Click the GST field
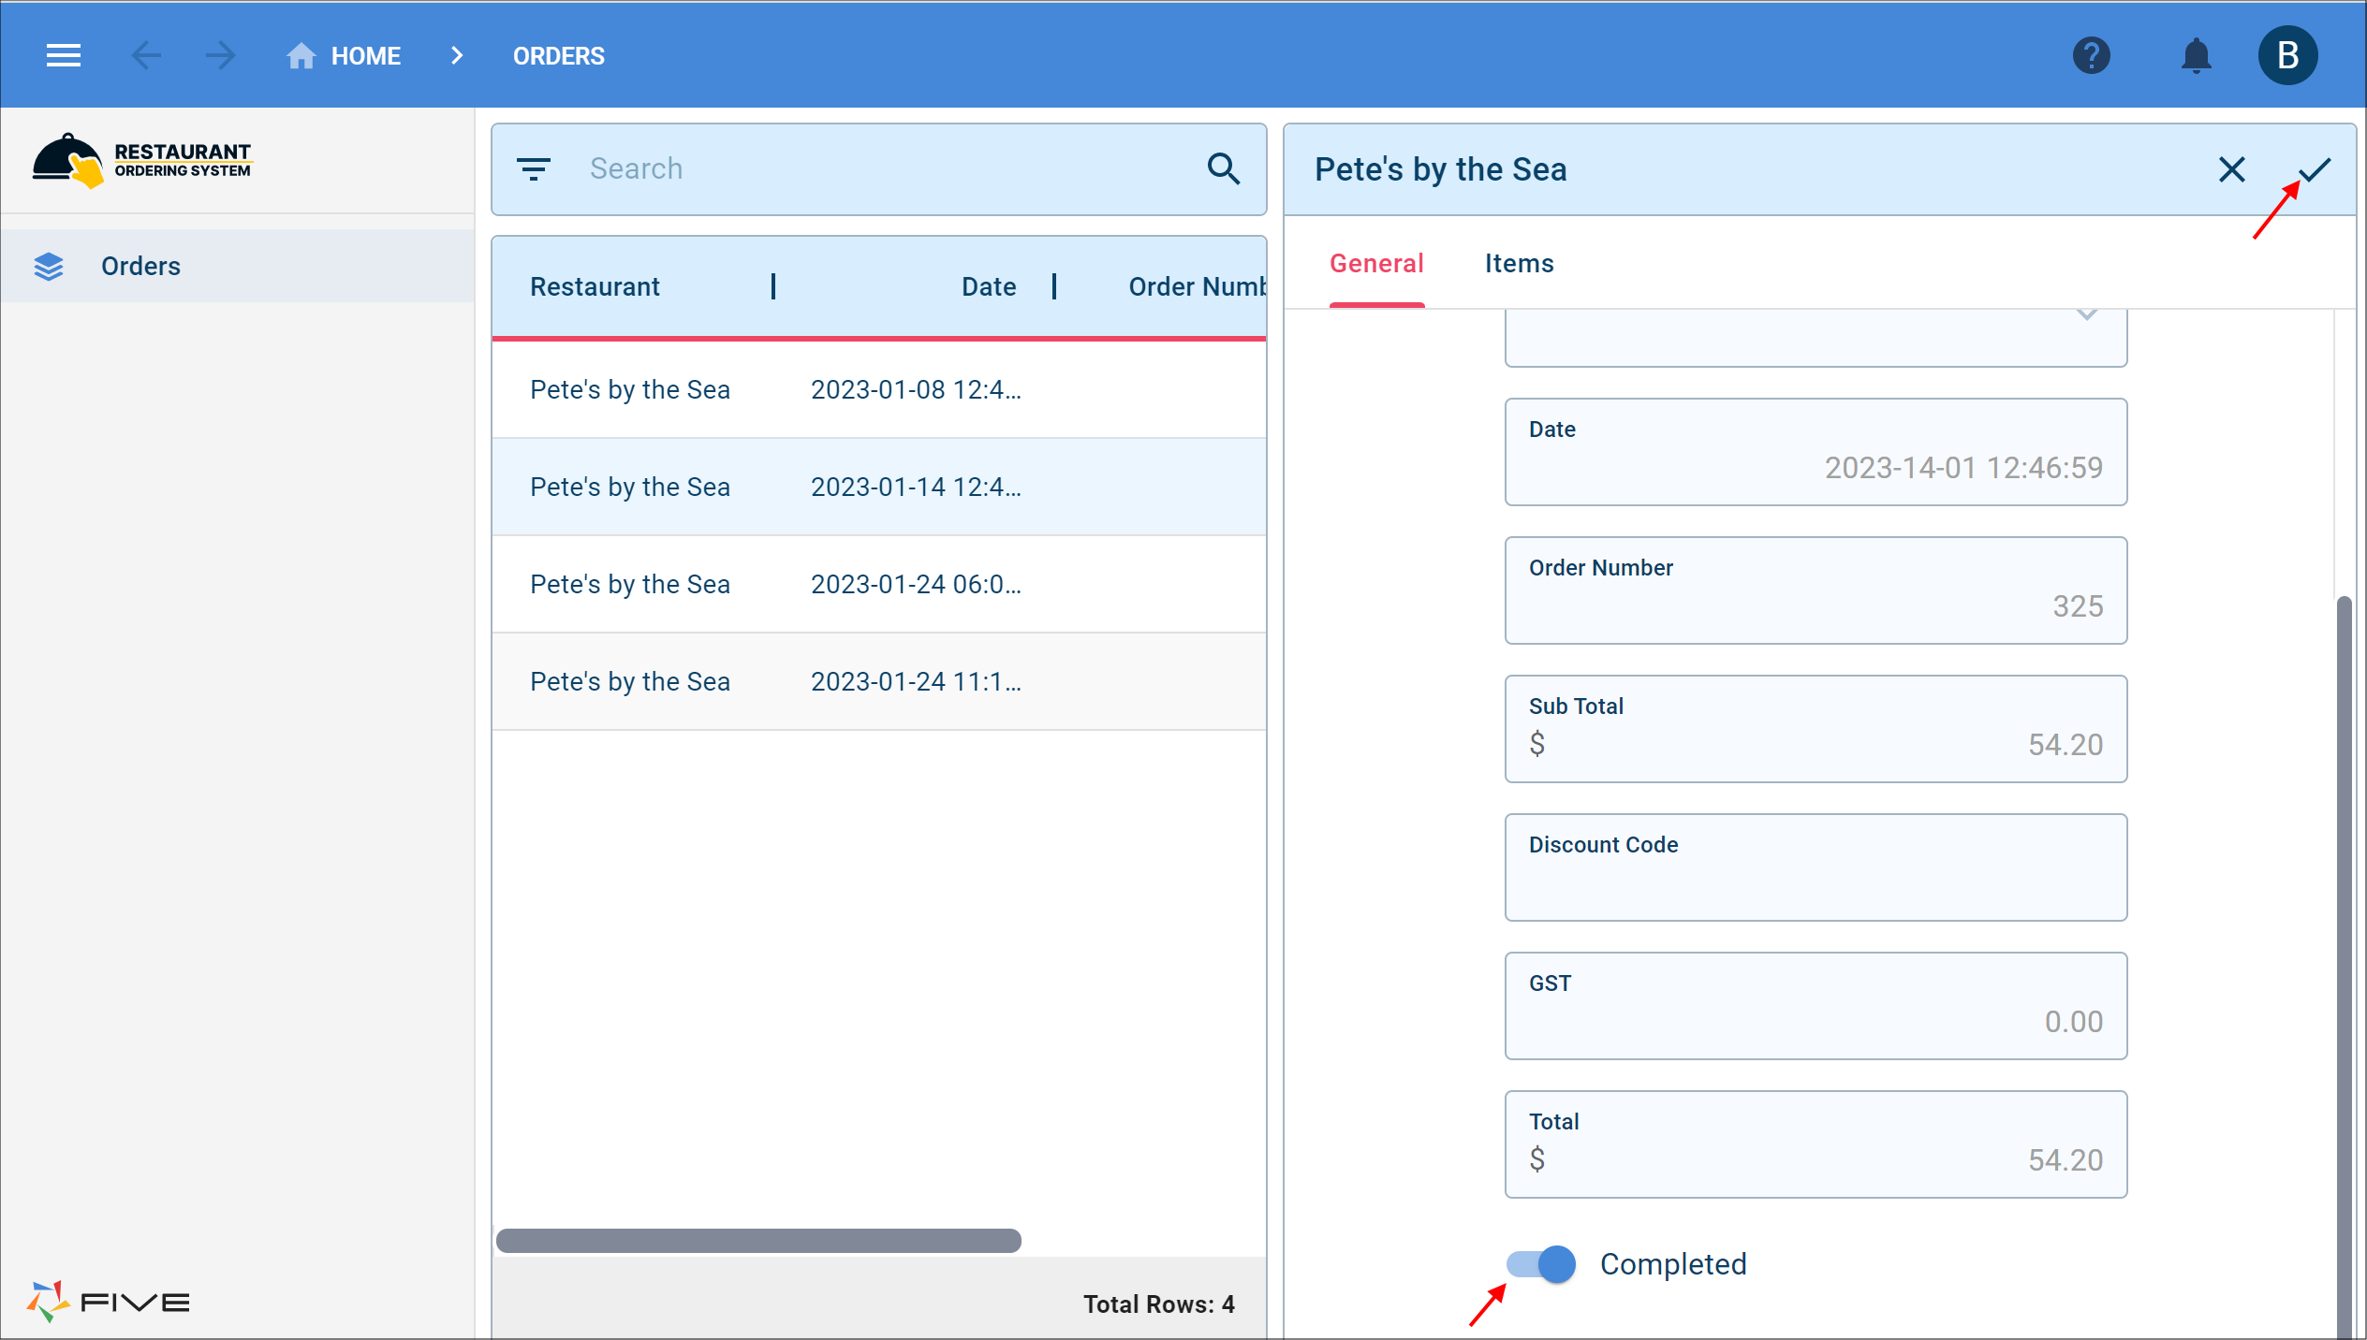2367x1340 pixels. 1816,1006
